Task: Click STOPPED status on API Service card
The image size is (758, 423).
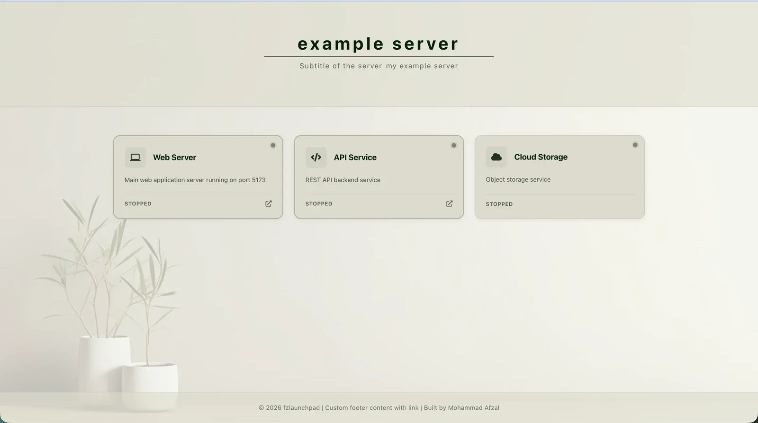Action: 319,204
